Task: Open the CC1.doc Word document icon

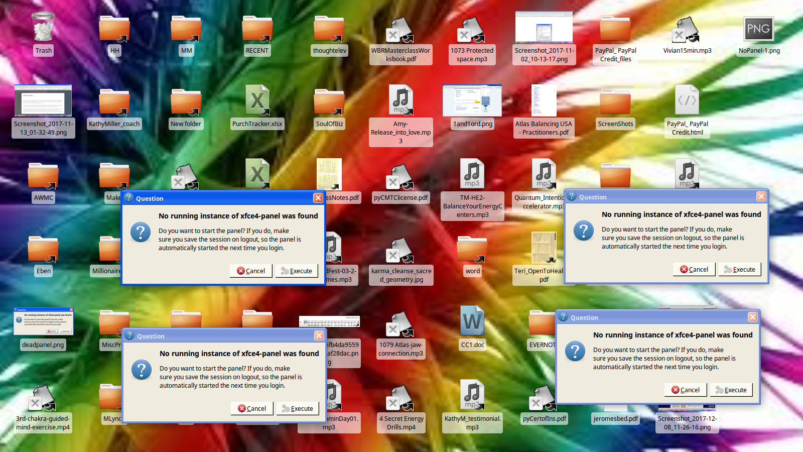Action: 472,322
